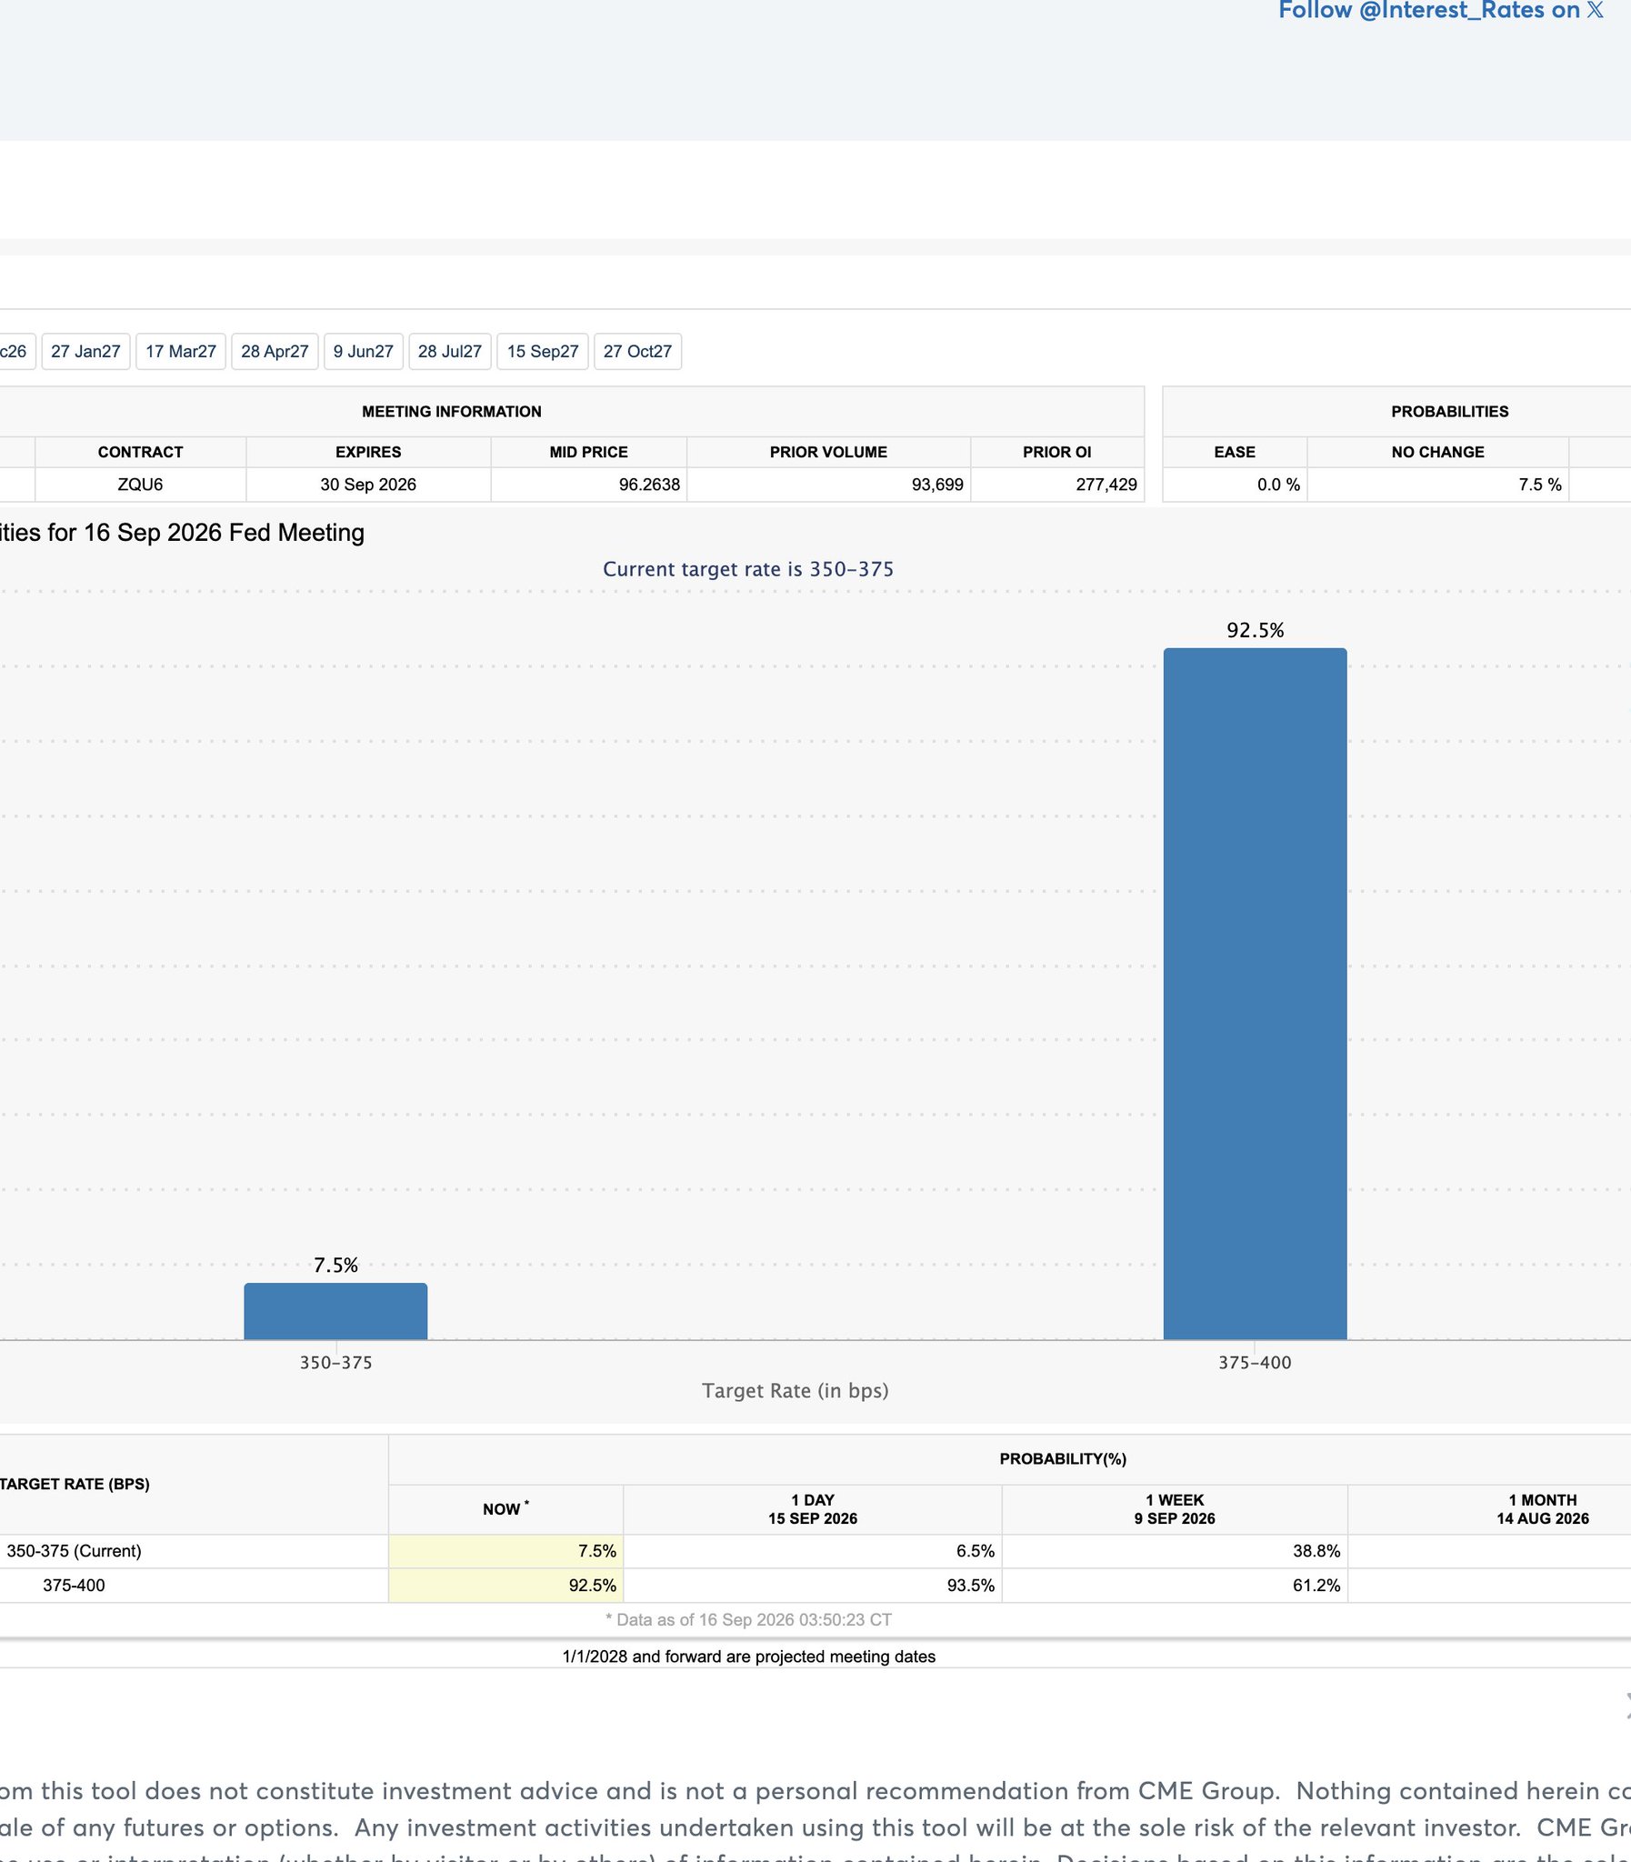Switch to the 28 Apr27 meeting tab

(275, 351)
